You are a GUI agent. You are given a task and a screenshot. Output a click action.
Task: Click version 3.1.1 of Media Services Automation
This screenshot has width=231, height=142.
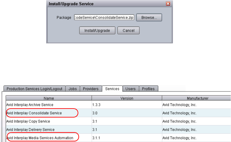click(96, 138)
